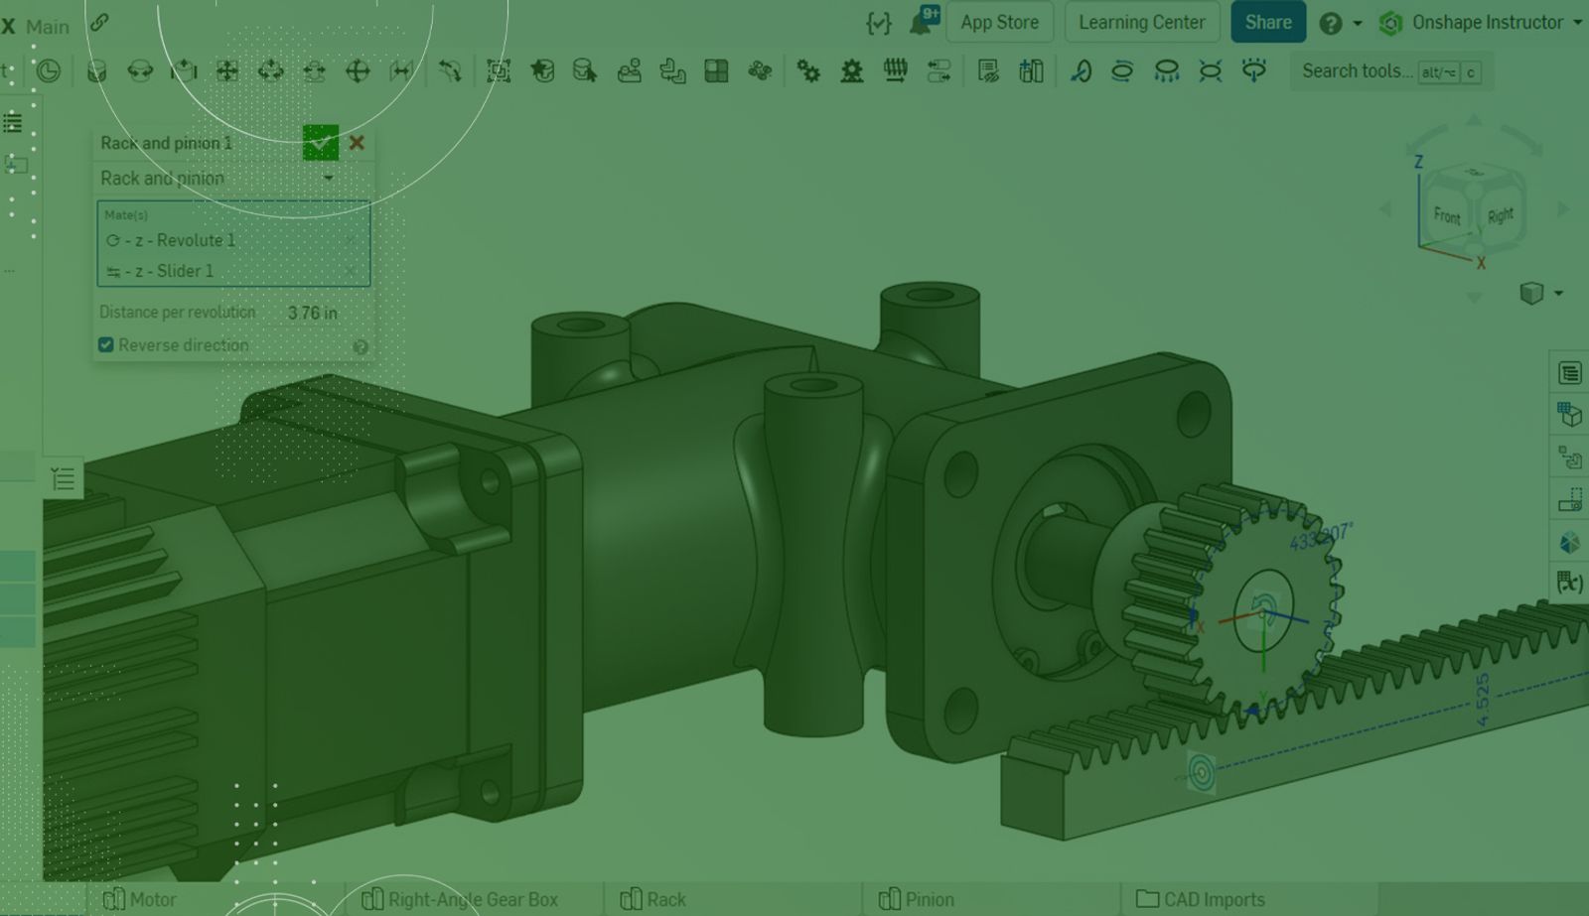The width and height of the screenshot is (1589, 916).
Task: Click the Distance per revolution value field
Action: tap(312, 313)
